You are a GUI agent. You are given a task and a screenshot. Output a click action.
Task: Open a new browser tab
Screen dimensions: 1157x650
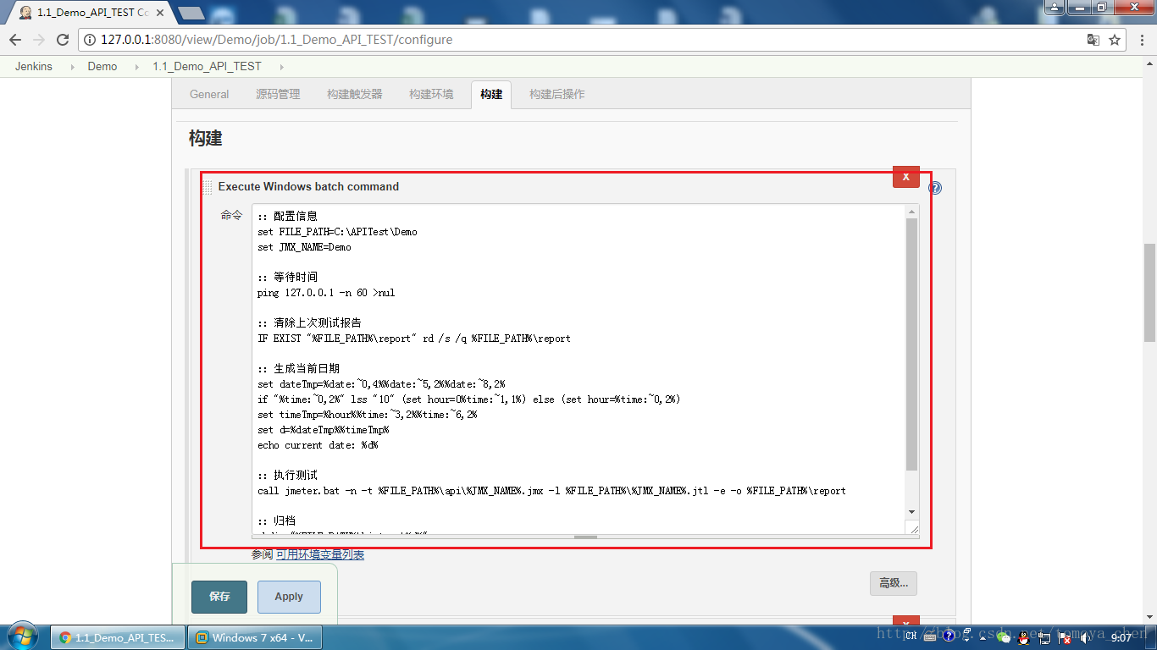coord(191,13)
